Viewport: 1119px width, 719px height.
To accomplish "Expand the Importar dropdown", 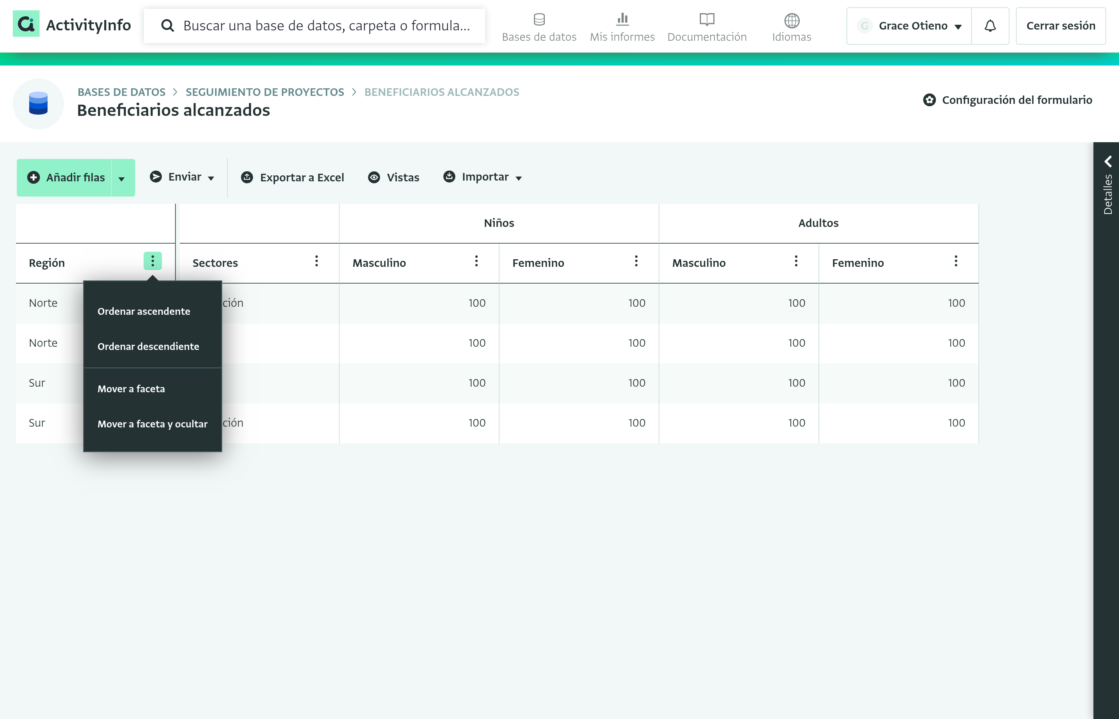I will (x=482, y=177).
